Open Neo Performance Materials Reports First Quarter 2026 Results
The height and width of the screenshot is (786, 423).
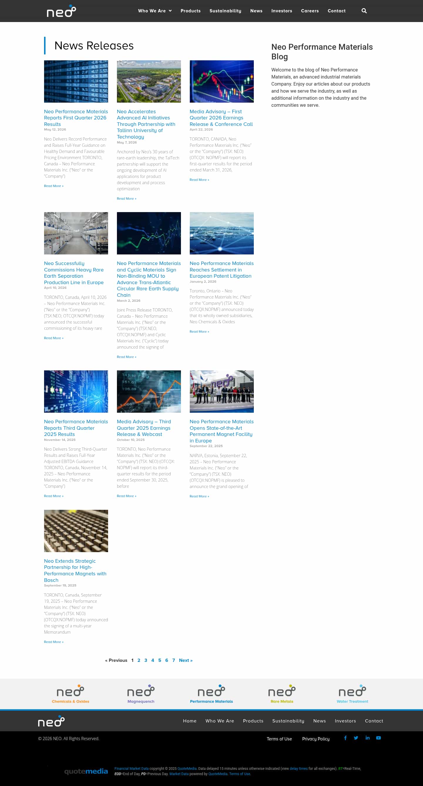coord(76,118)
